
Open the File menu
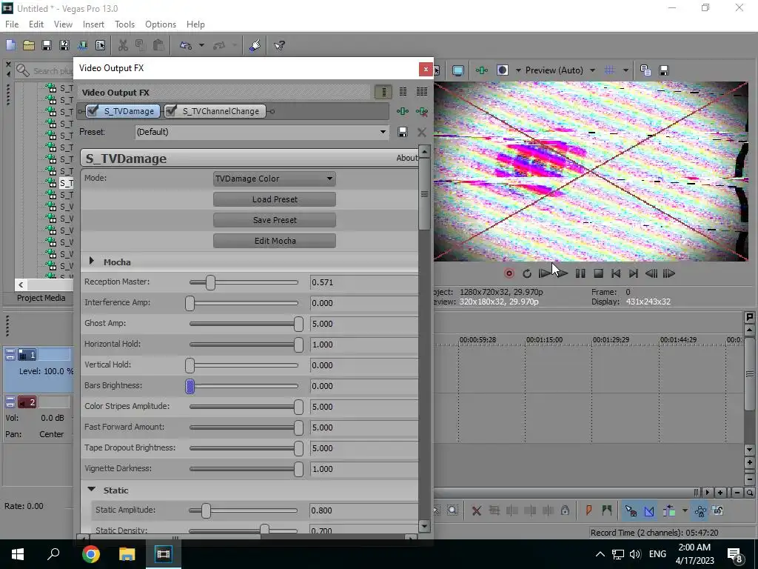coord(12,24)
